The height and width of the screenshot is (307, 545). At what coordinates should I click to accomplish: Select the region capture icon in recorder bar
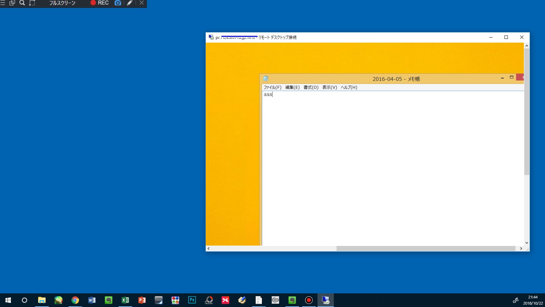pyautogui.click(x=32, y=3)
